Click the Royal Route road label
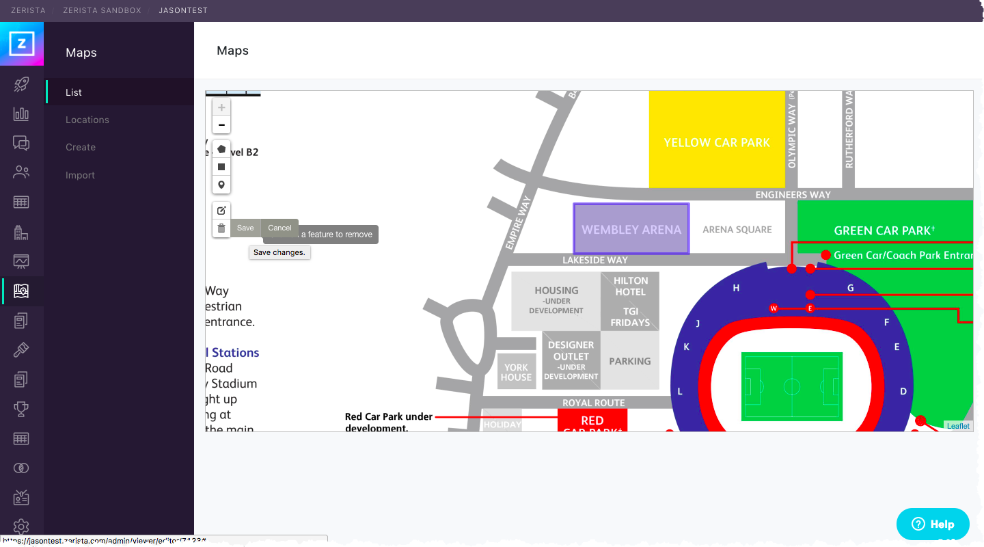Image resolution: width=984 pixels, height=547 pixels. pyautogui.click(x=594, y=403)
